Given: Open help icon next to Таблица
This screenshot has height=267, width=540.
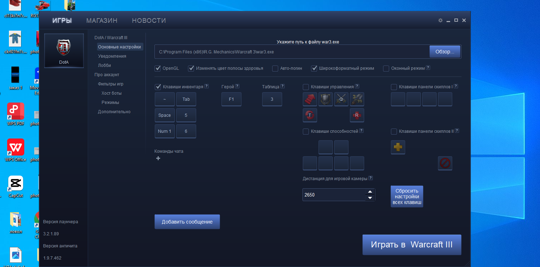Looking at the screenshot, I should pyautogui.click(x=282, y=86).
